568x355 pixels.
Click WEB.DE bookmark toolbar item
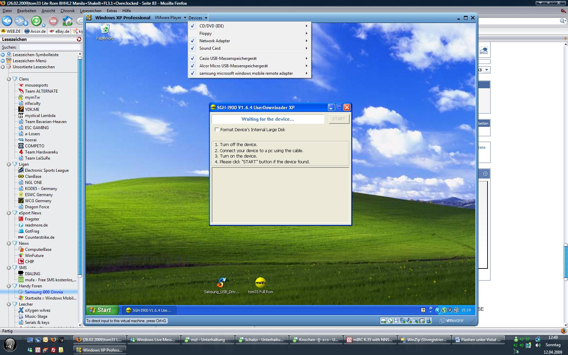click(x=11, y=31)
